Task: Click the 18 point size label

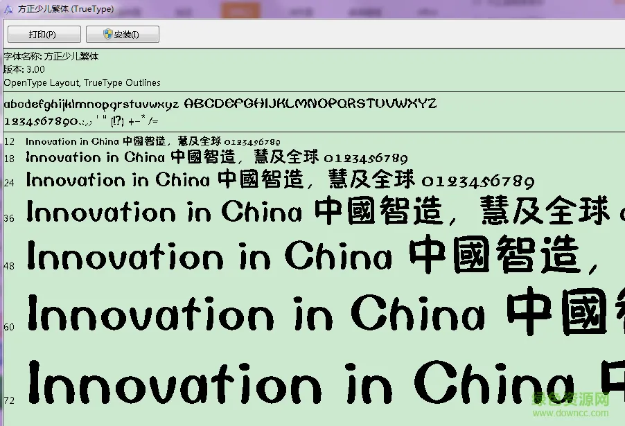Action: tap(9, 159)
